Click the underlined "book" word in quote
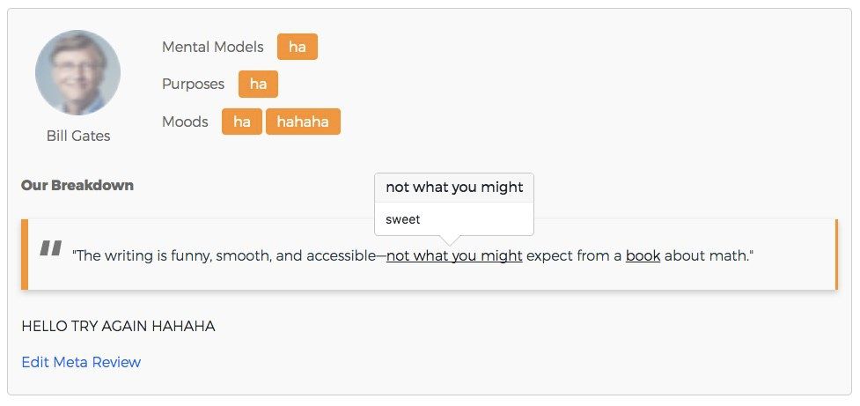Viewport: 860px width, 406px height. [643, 256]
